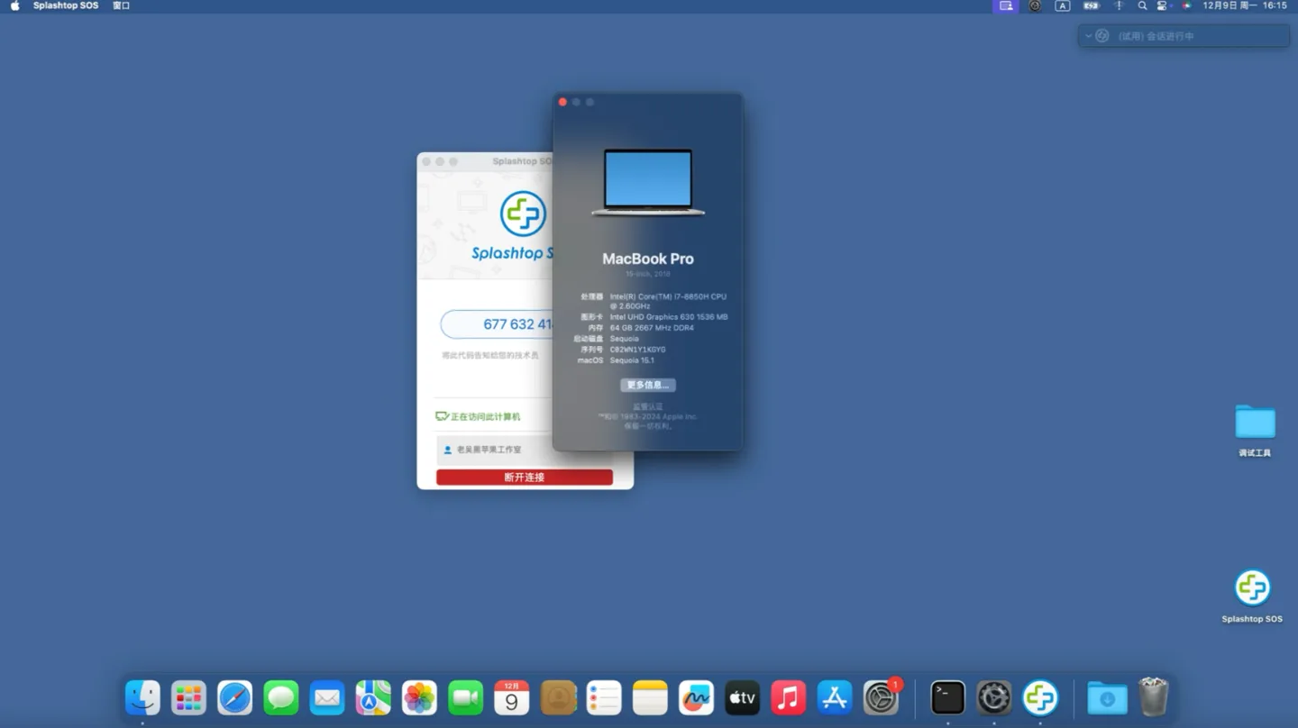Screen dimensions: 1298x728
Task: Open the input source A menu
Action: pyautogui.click(x=1063, y=5)
